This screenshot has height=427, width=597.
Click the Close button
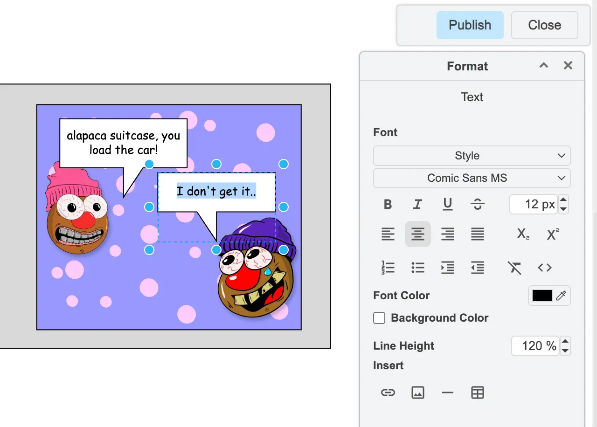pyautogui.click(x=544, y=25)
